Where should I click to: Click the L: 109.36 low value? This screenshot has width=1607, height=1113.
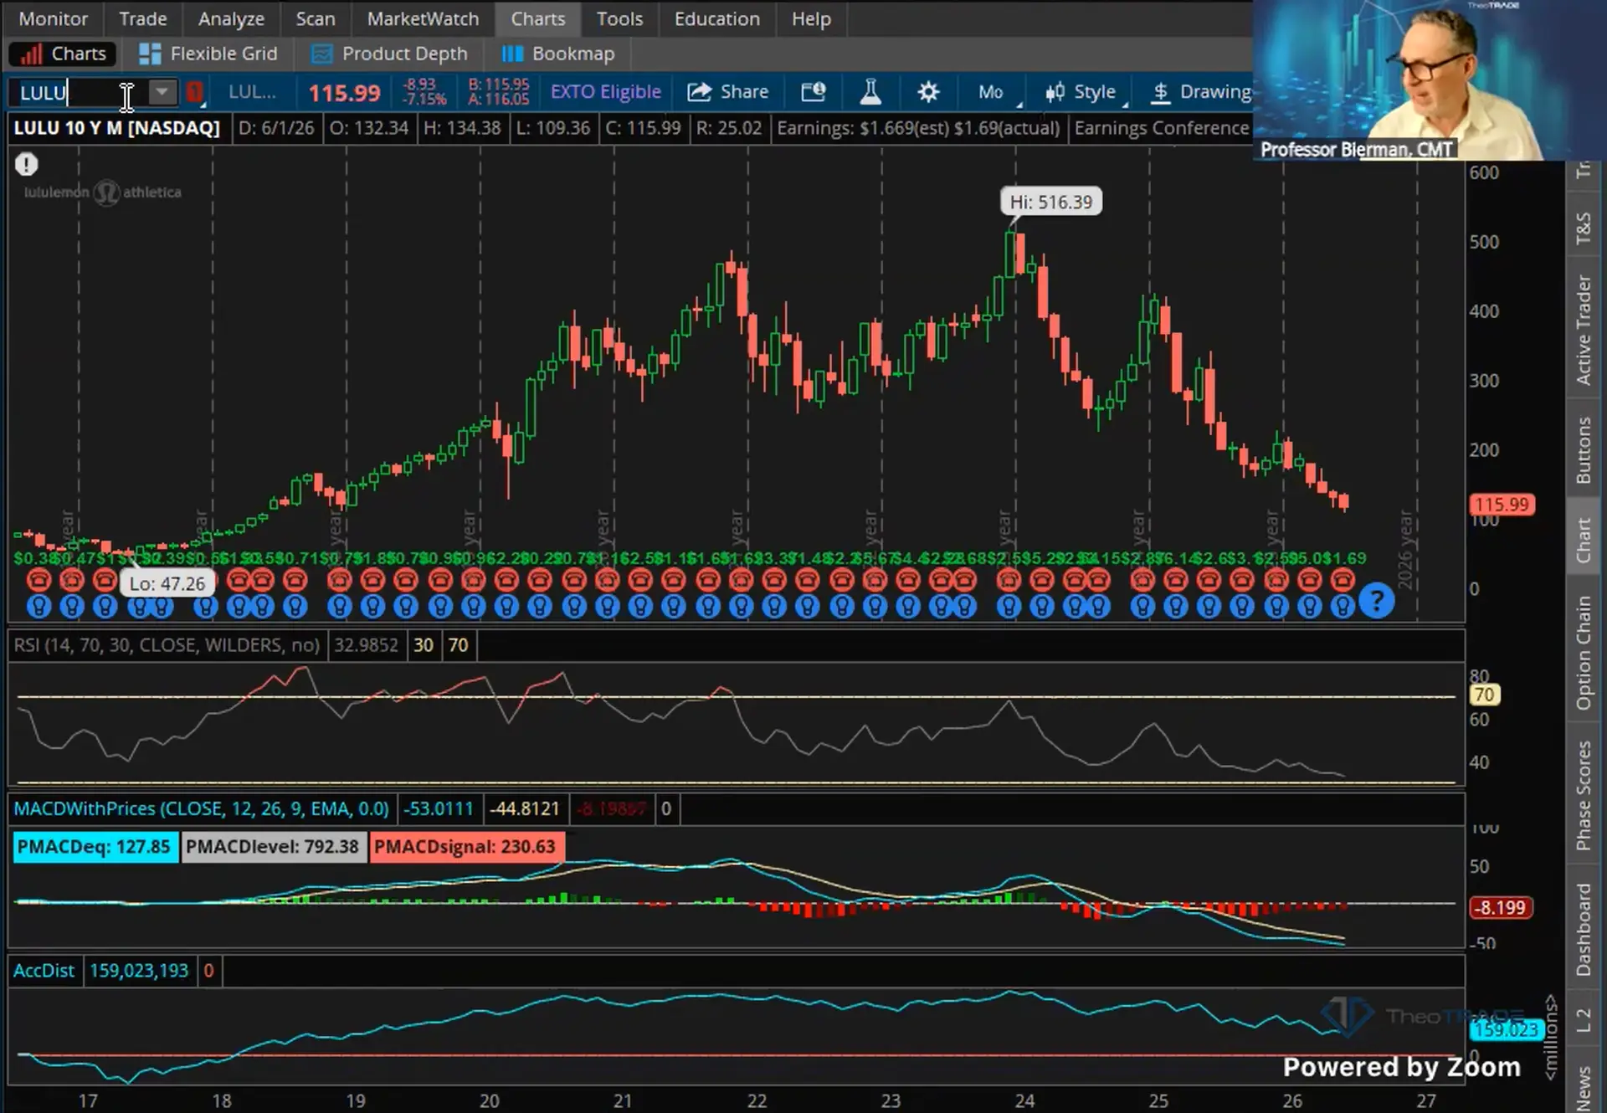tap(552, 128)
